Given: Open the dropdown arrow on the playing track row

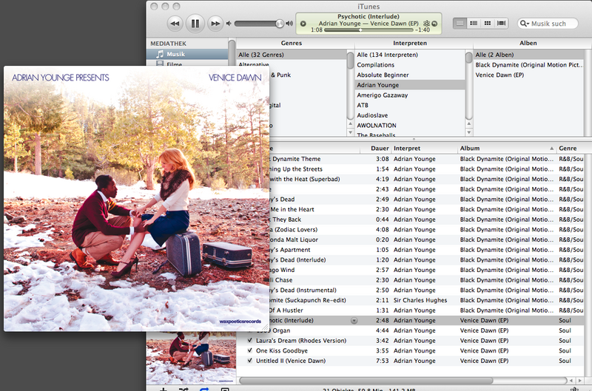Looking at the screenshot, I should pyautogui.click(x=354, y=321).
